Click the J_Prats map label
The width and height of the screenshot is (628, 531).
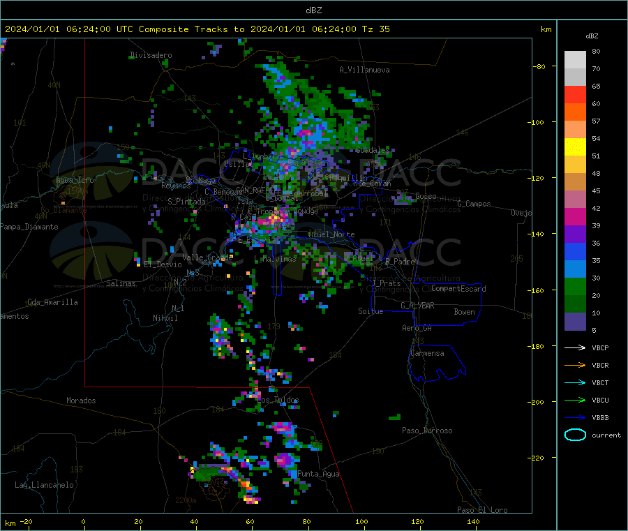pyautogui.click(x=386, y=283)
